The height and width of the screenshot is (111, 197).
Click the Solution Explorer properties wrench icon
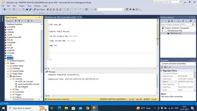[x=191, y=21]
